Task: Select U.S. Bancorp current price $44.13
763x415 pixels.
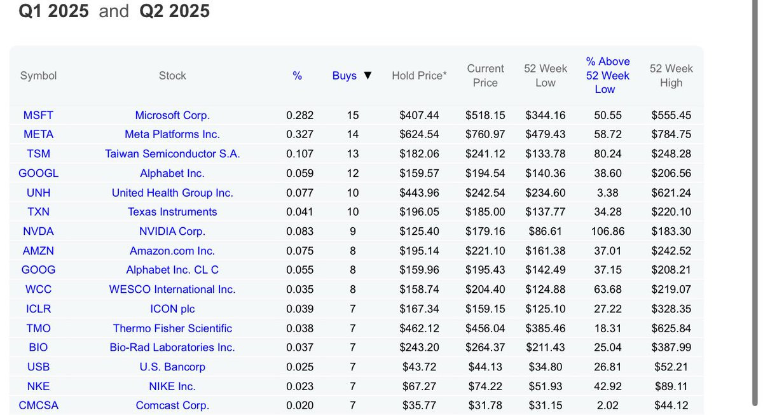Action: pos(485,367)
